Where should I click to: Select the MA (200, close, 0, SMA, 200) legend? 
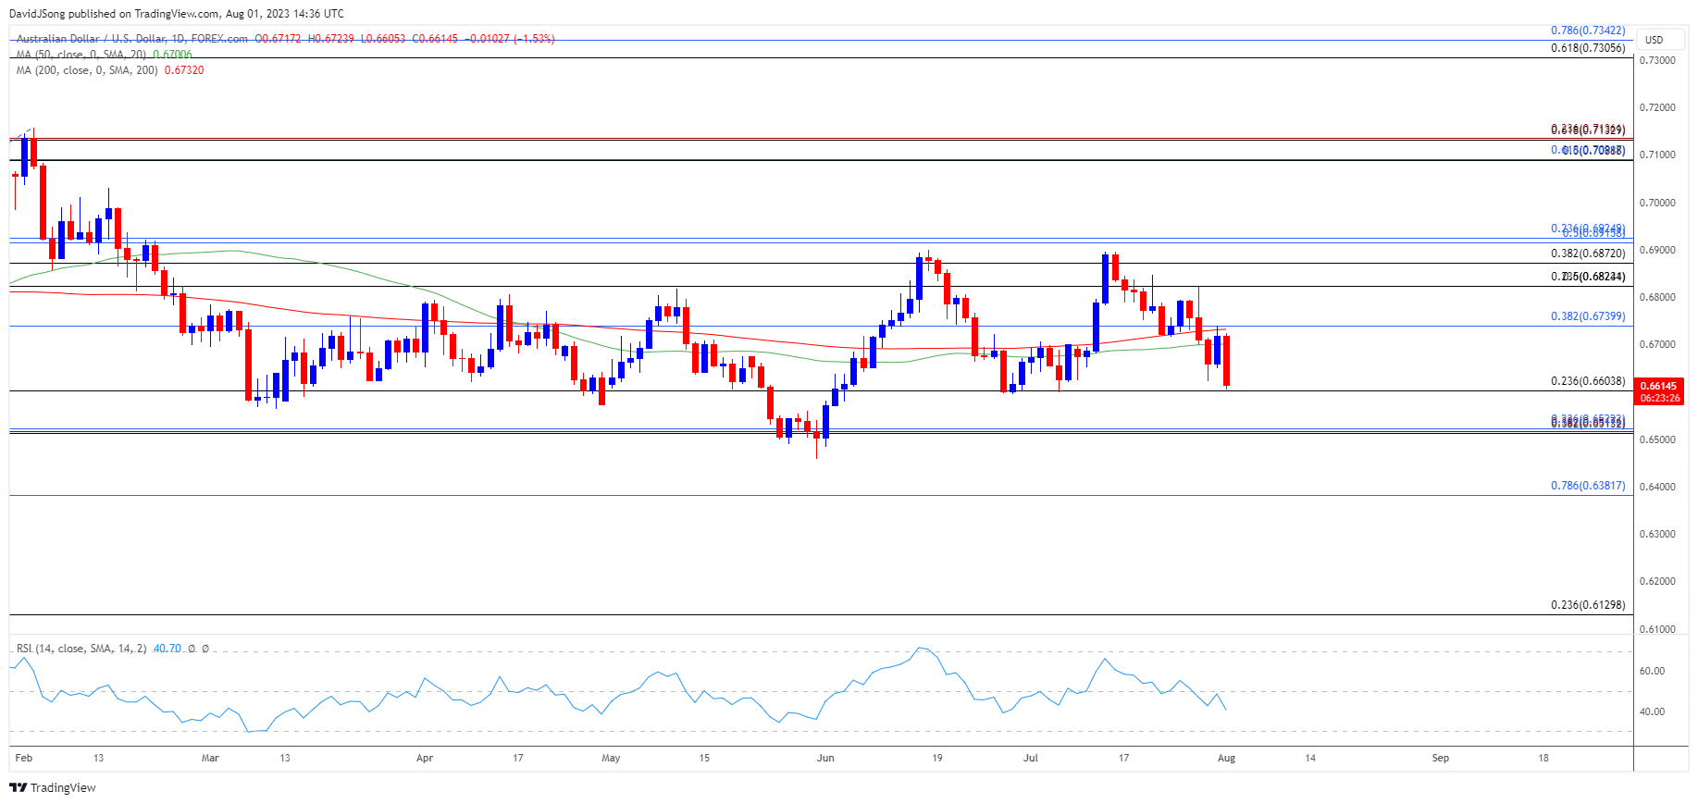87,70
